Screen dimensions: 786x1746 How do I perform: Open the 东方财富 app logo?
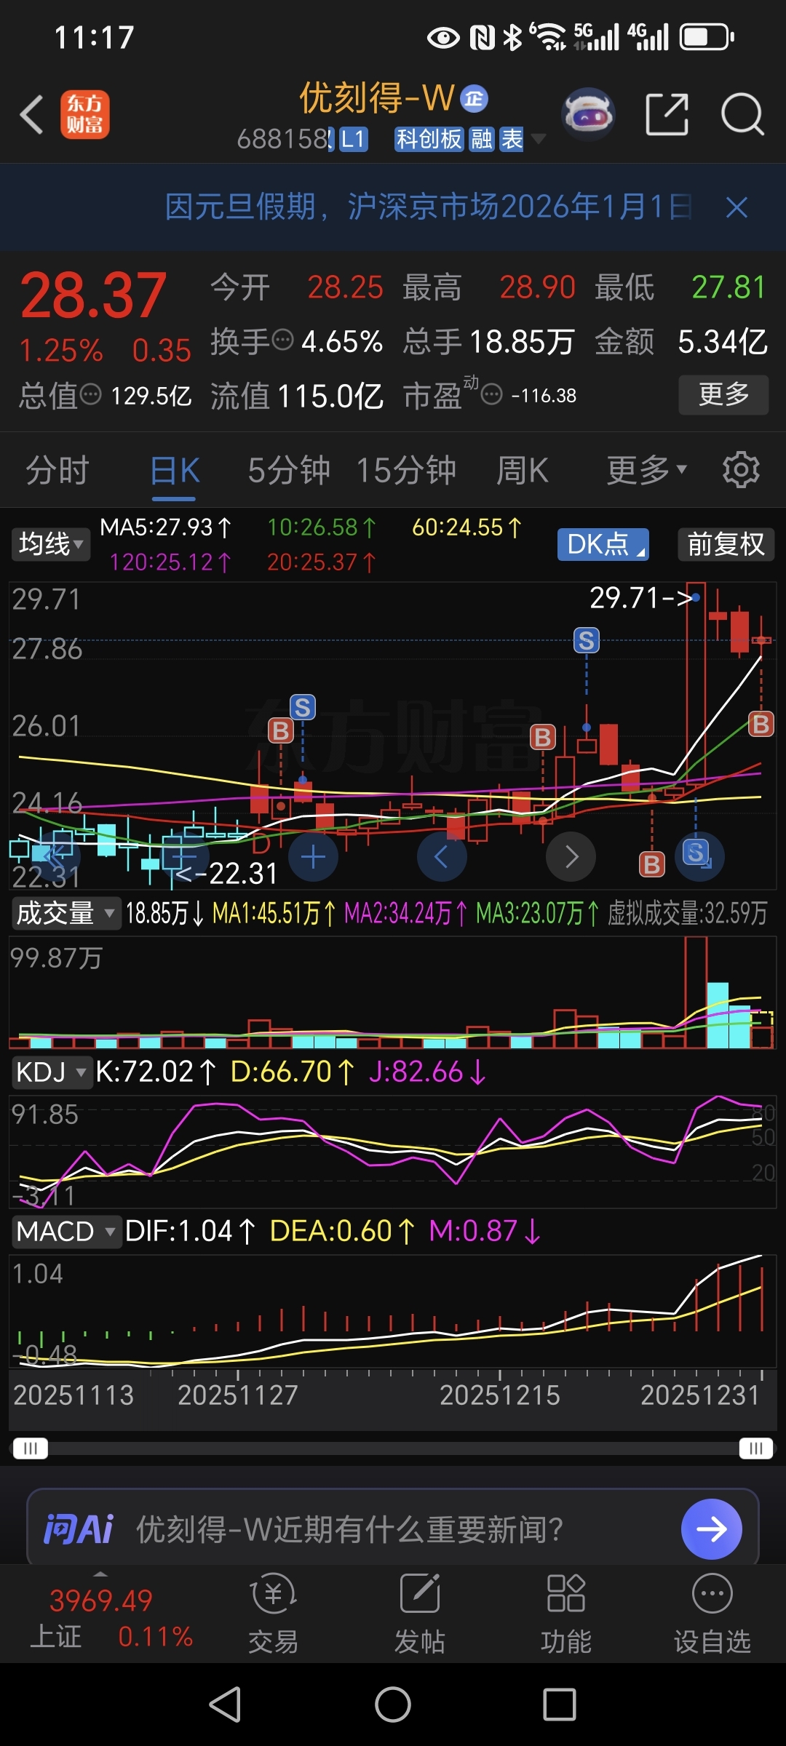(85, 115)
